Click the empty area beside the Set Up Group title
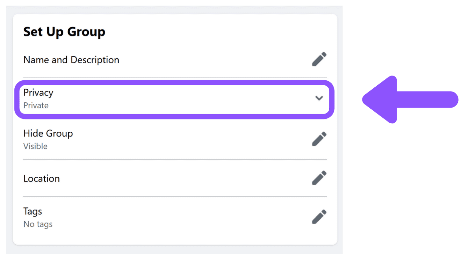Image resolution: width=462 pixels, height=262 pixels. pyautogui.click(x=217, y=32)
